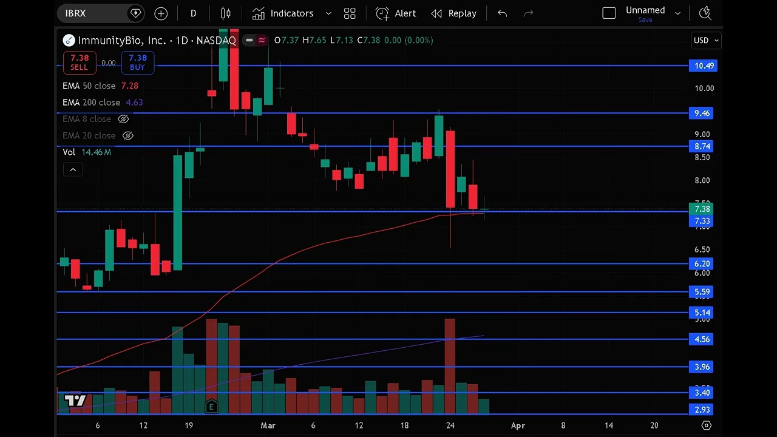The height and width of the screenshot is (437, 777).
Task: Open quick search lightning icon
Action: point(705,13)
